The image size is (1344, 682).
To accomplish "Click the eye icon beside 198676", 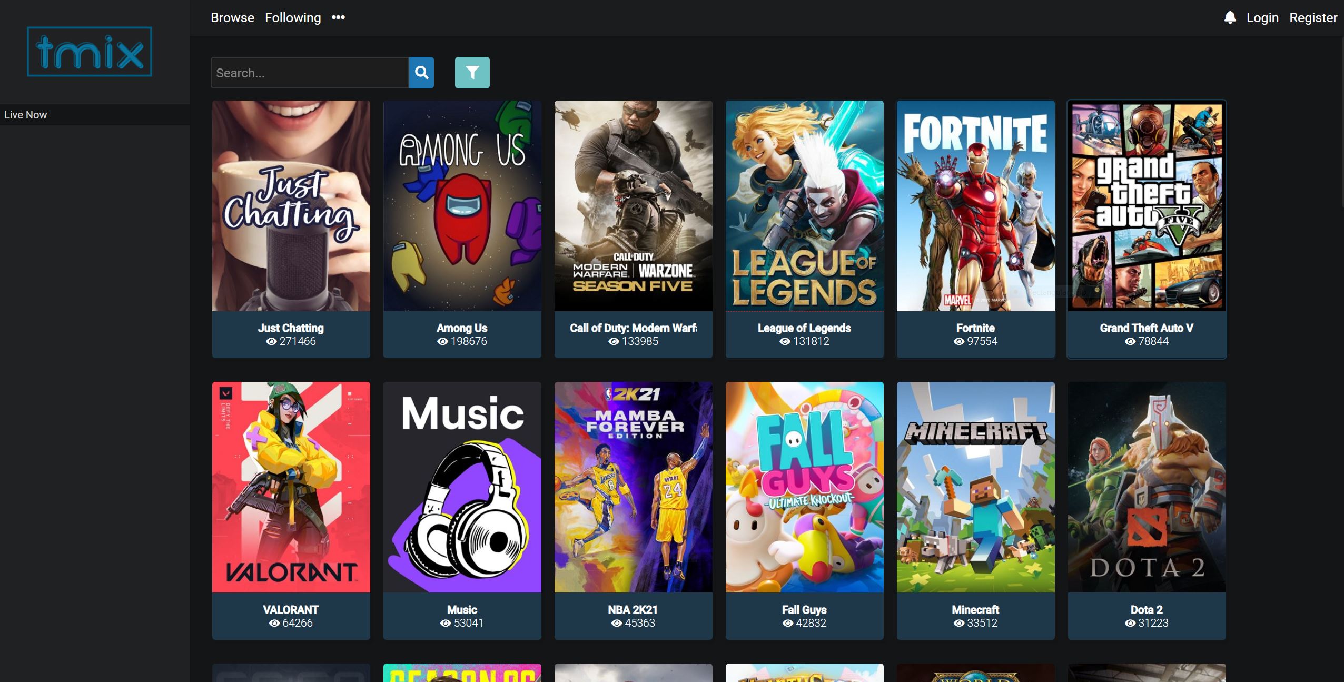I will pyautogui.click(x=442, y=341).
